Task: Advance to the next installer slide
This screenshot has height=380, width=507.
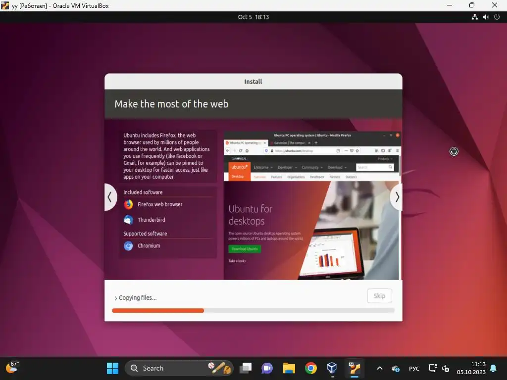Action: coord(397,197)
